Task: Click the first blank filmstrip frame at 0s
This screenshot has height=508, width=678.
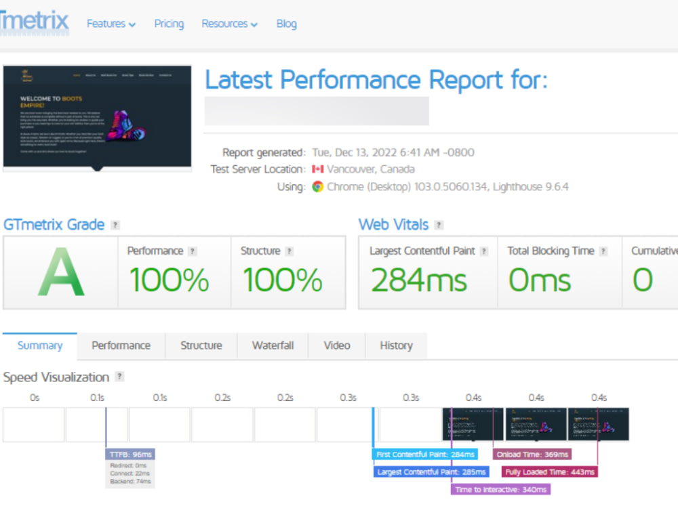Action: click(34, 424)
